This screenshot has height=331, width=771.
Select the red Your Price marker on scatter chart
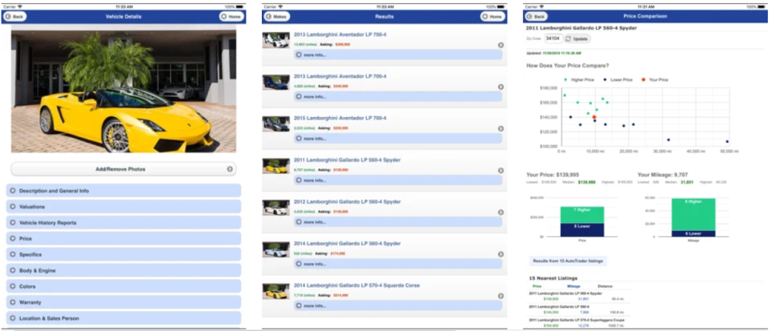[594, 117]
